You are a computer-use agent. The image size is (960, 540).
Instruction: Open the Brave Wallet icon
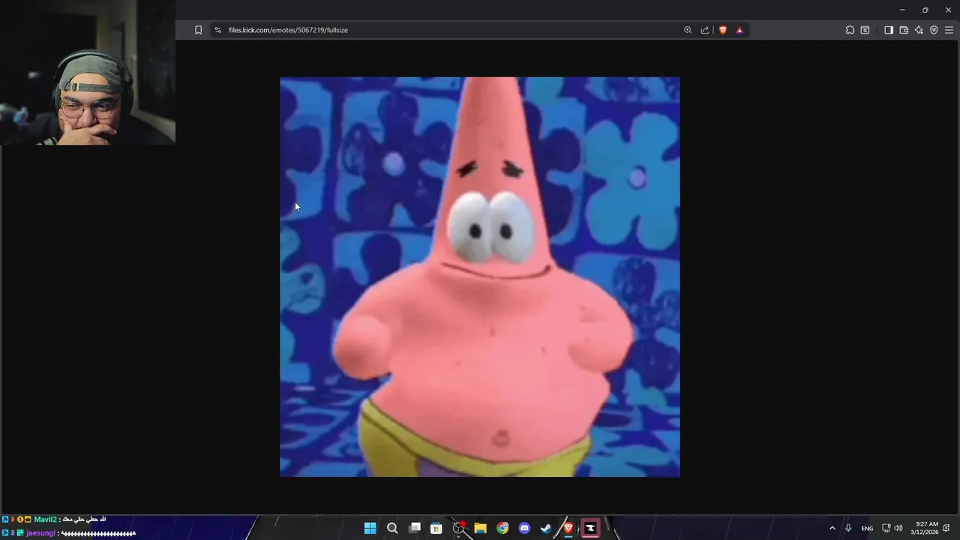(904, 30)
